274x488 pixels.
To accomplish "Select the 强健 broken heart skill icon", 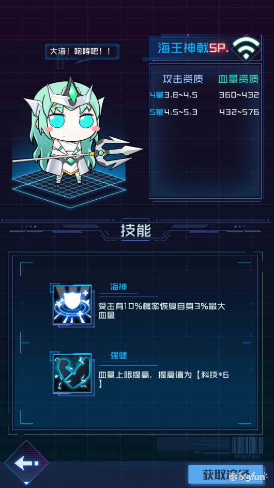I will pyautogui.click(x=72, y=373).
